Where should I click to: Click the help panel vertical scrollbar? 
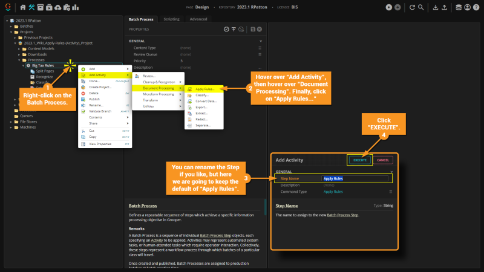pyautogui.click(x=265, y=207)
